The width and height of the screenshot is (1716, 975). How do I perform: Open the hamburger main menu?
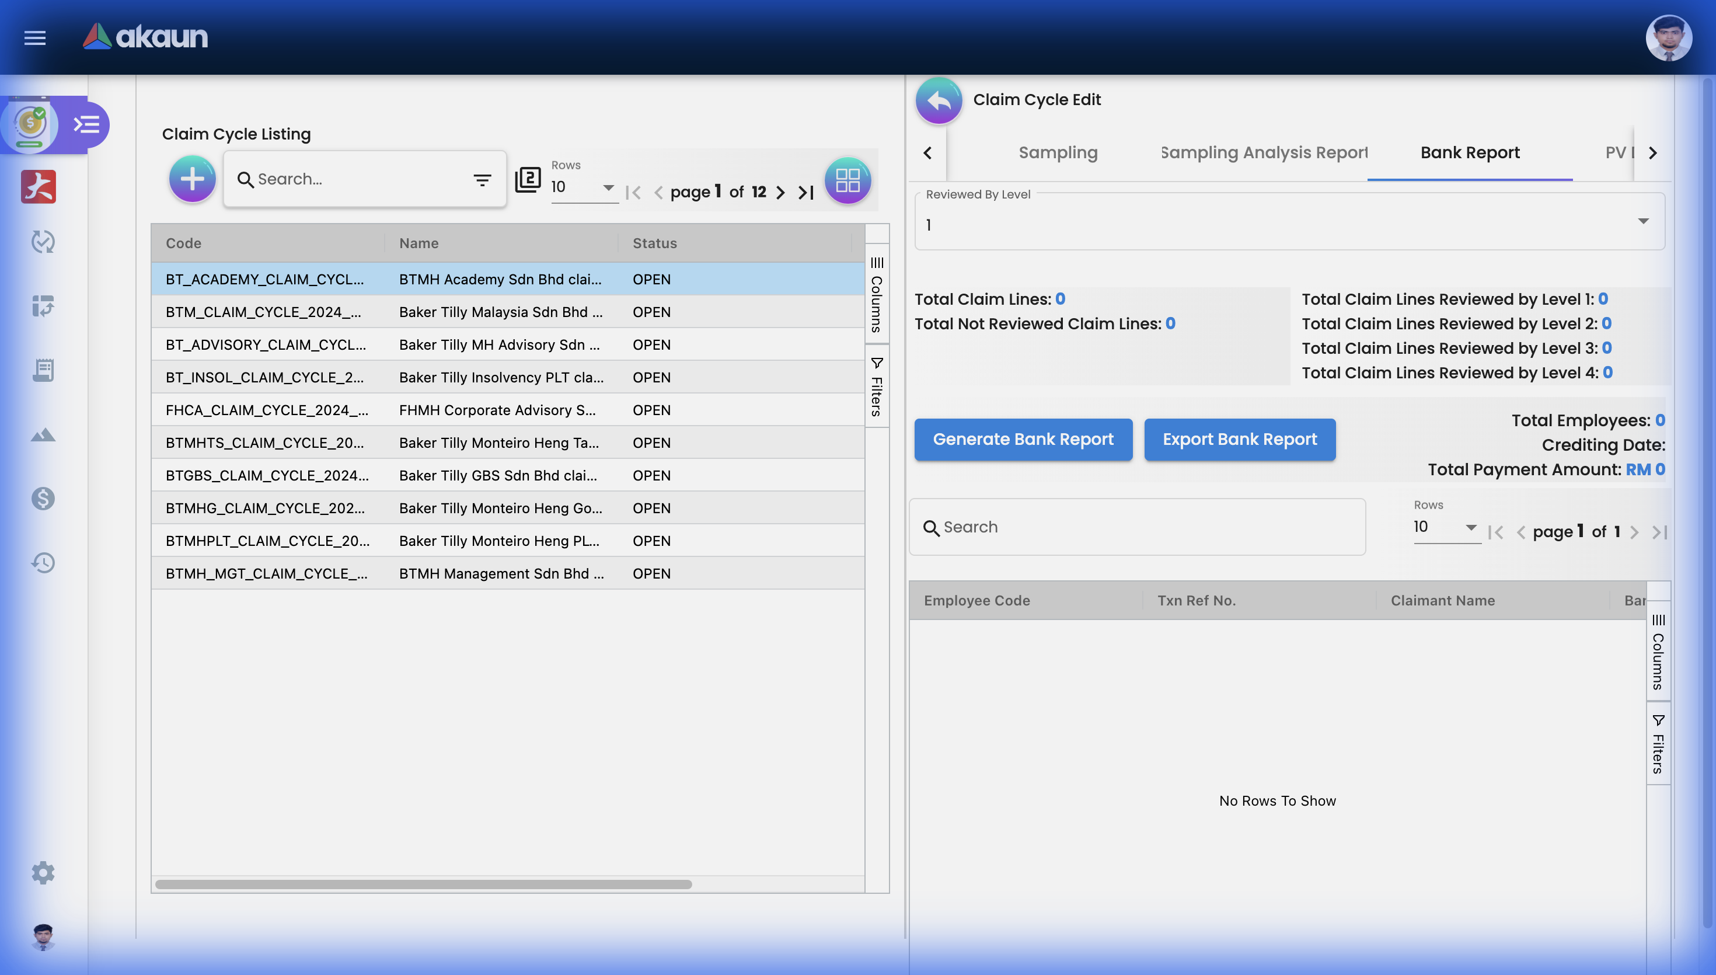point(35,37)
